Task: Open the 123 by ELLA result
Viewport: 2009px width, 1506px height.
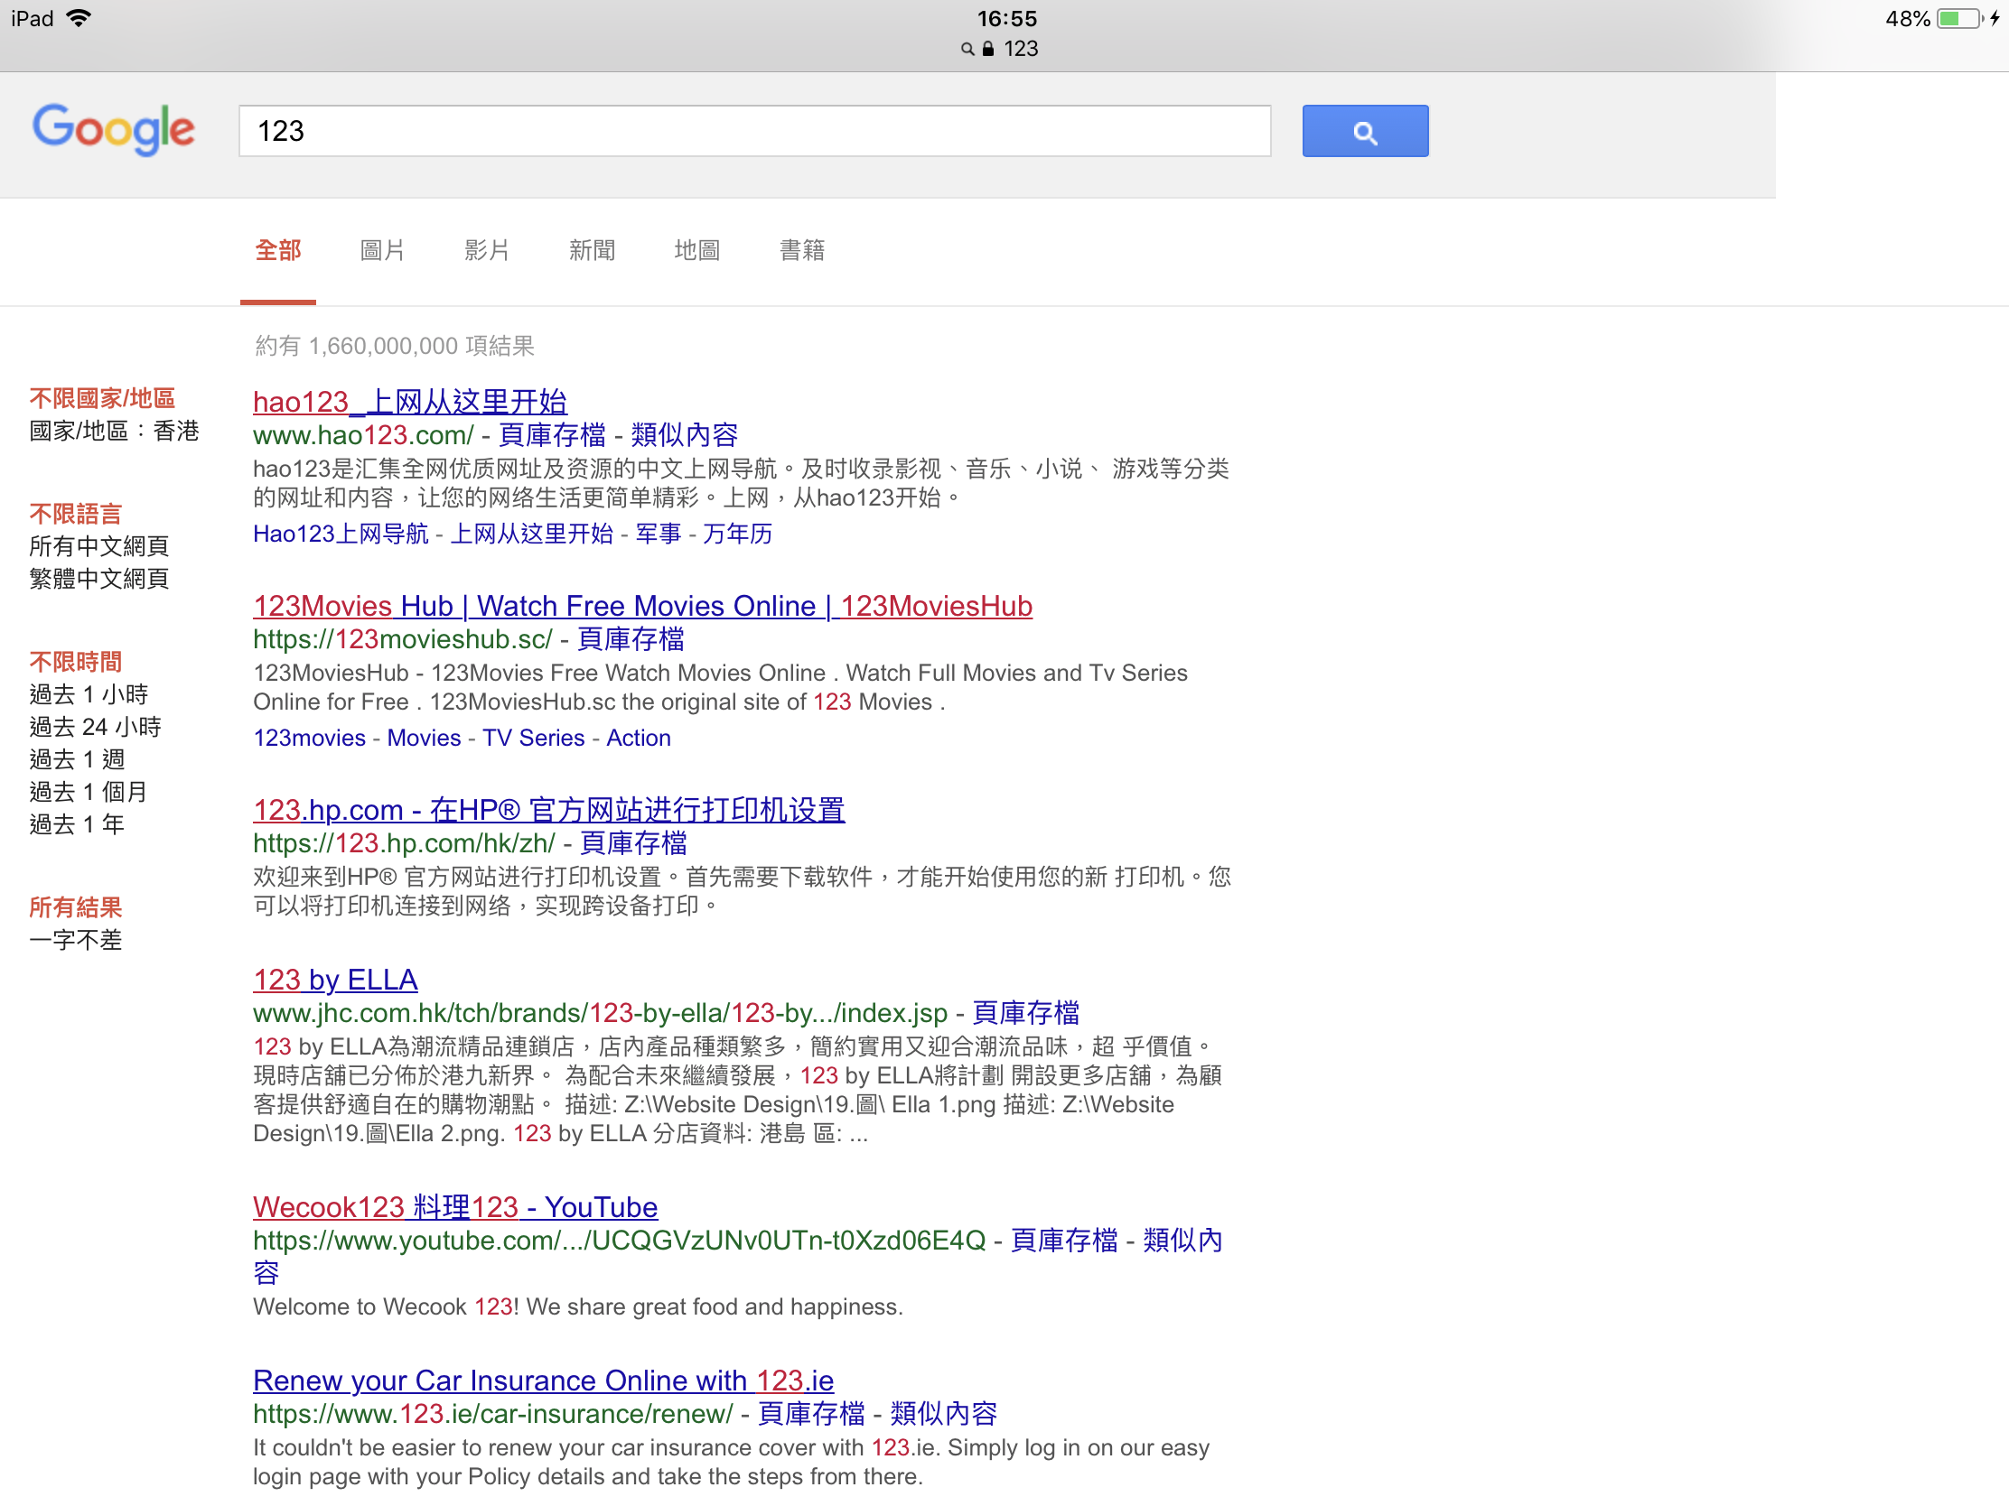Action: click(335, 981)
